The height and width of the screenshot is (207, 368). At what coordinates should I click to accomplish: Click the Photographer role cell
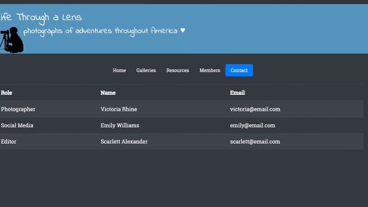18,109
